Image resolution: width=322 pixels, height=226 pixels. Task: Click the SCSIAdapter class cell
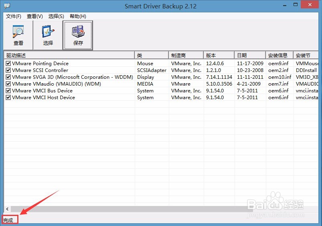(152, 70)
